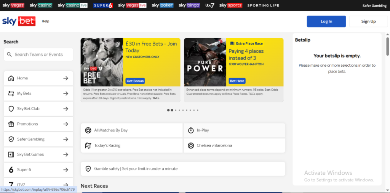Viewport: 390px width, 193px height.
Task: Click the In-Play stopwatch icon
Action: (191, 130)
